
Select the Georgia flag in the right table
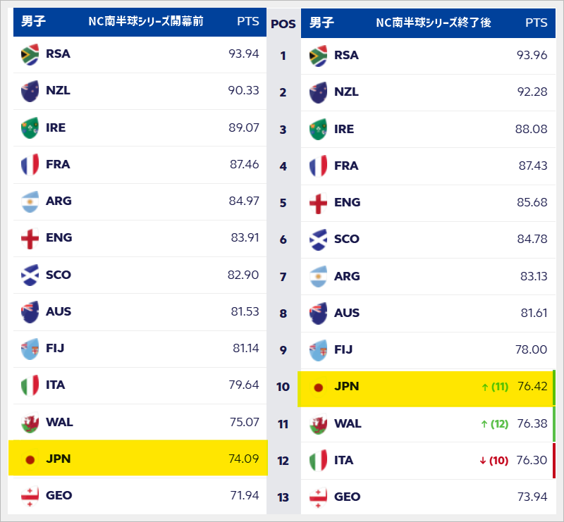click(x=319, y=497)
